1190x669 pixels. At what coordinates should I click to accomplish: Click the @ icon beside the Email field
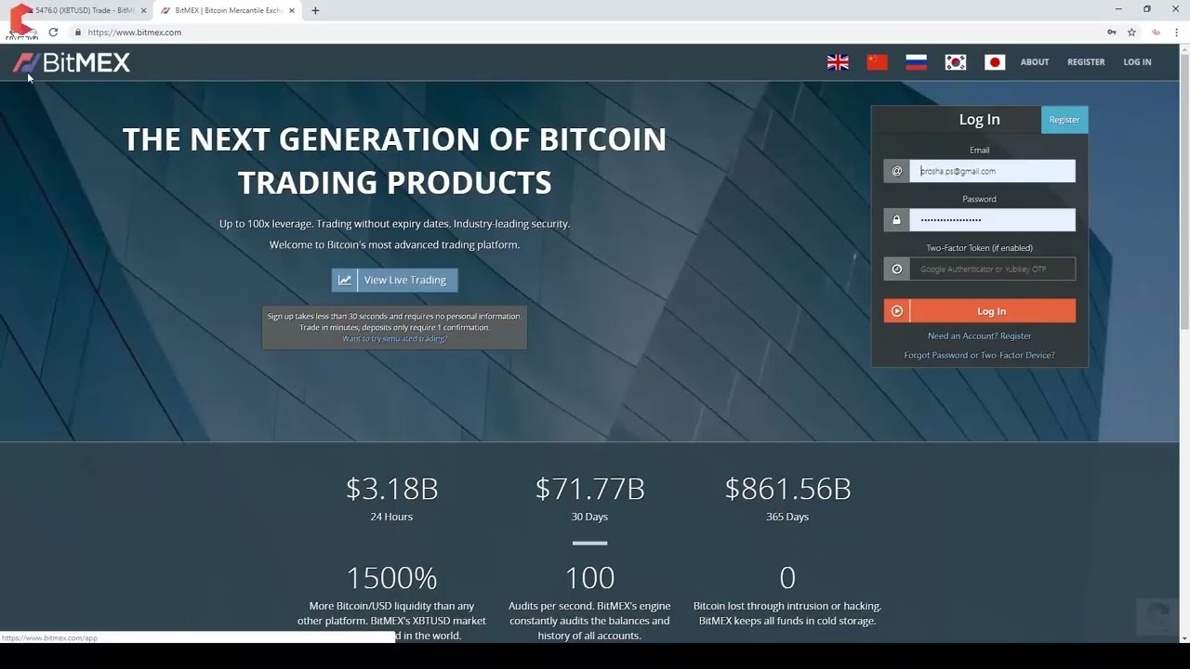click(x=896, y=171)
